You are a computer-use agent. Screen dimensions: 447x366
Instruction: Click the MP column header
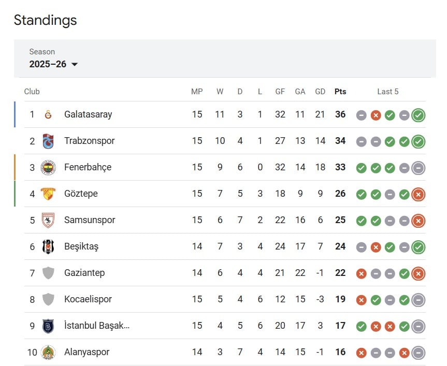pos(197,92)
